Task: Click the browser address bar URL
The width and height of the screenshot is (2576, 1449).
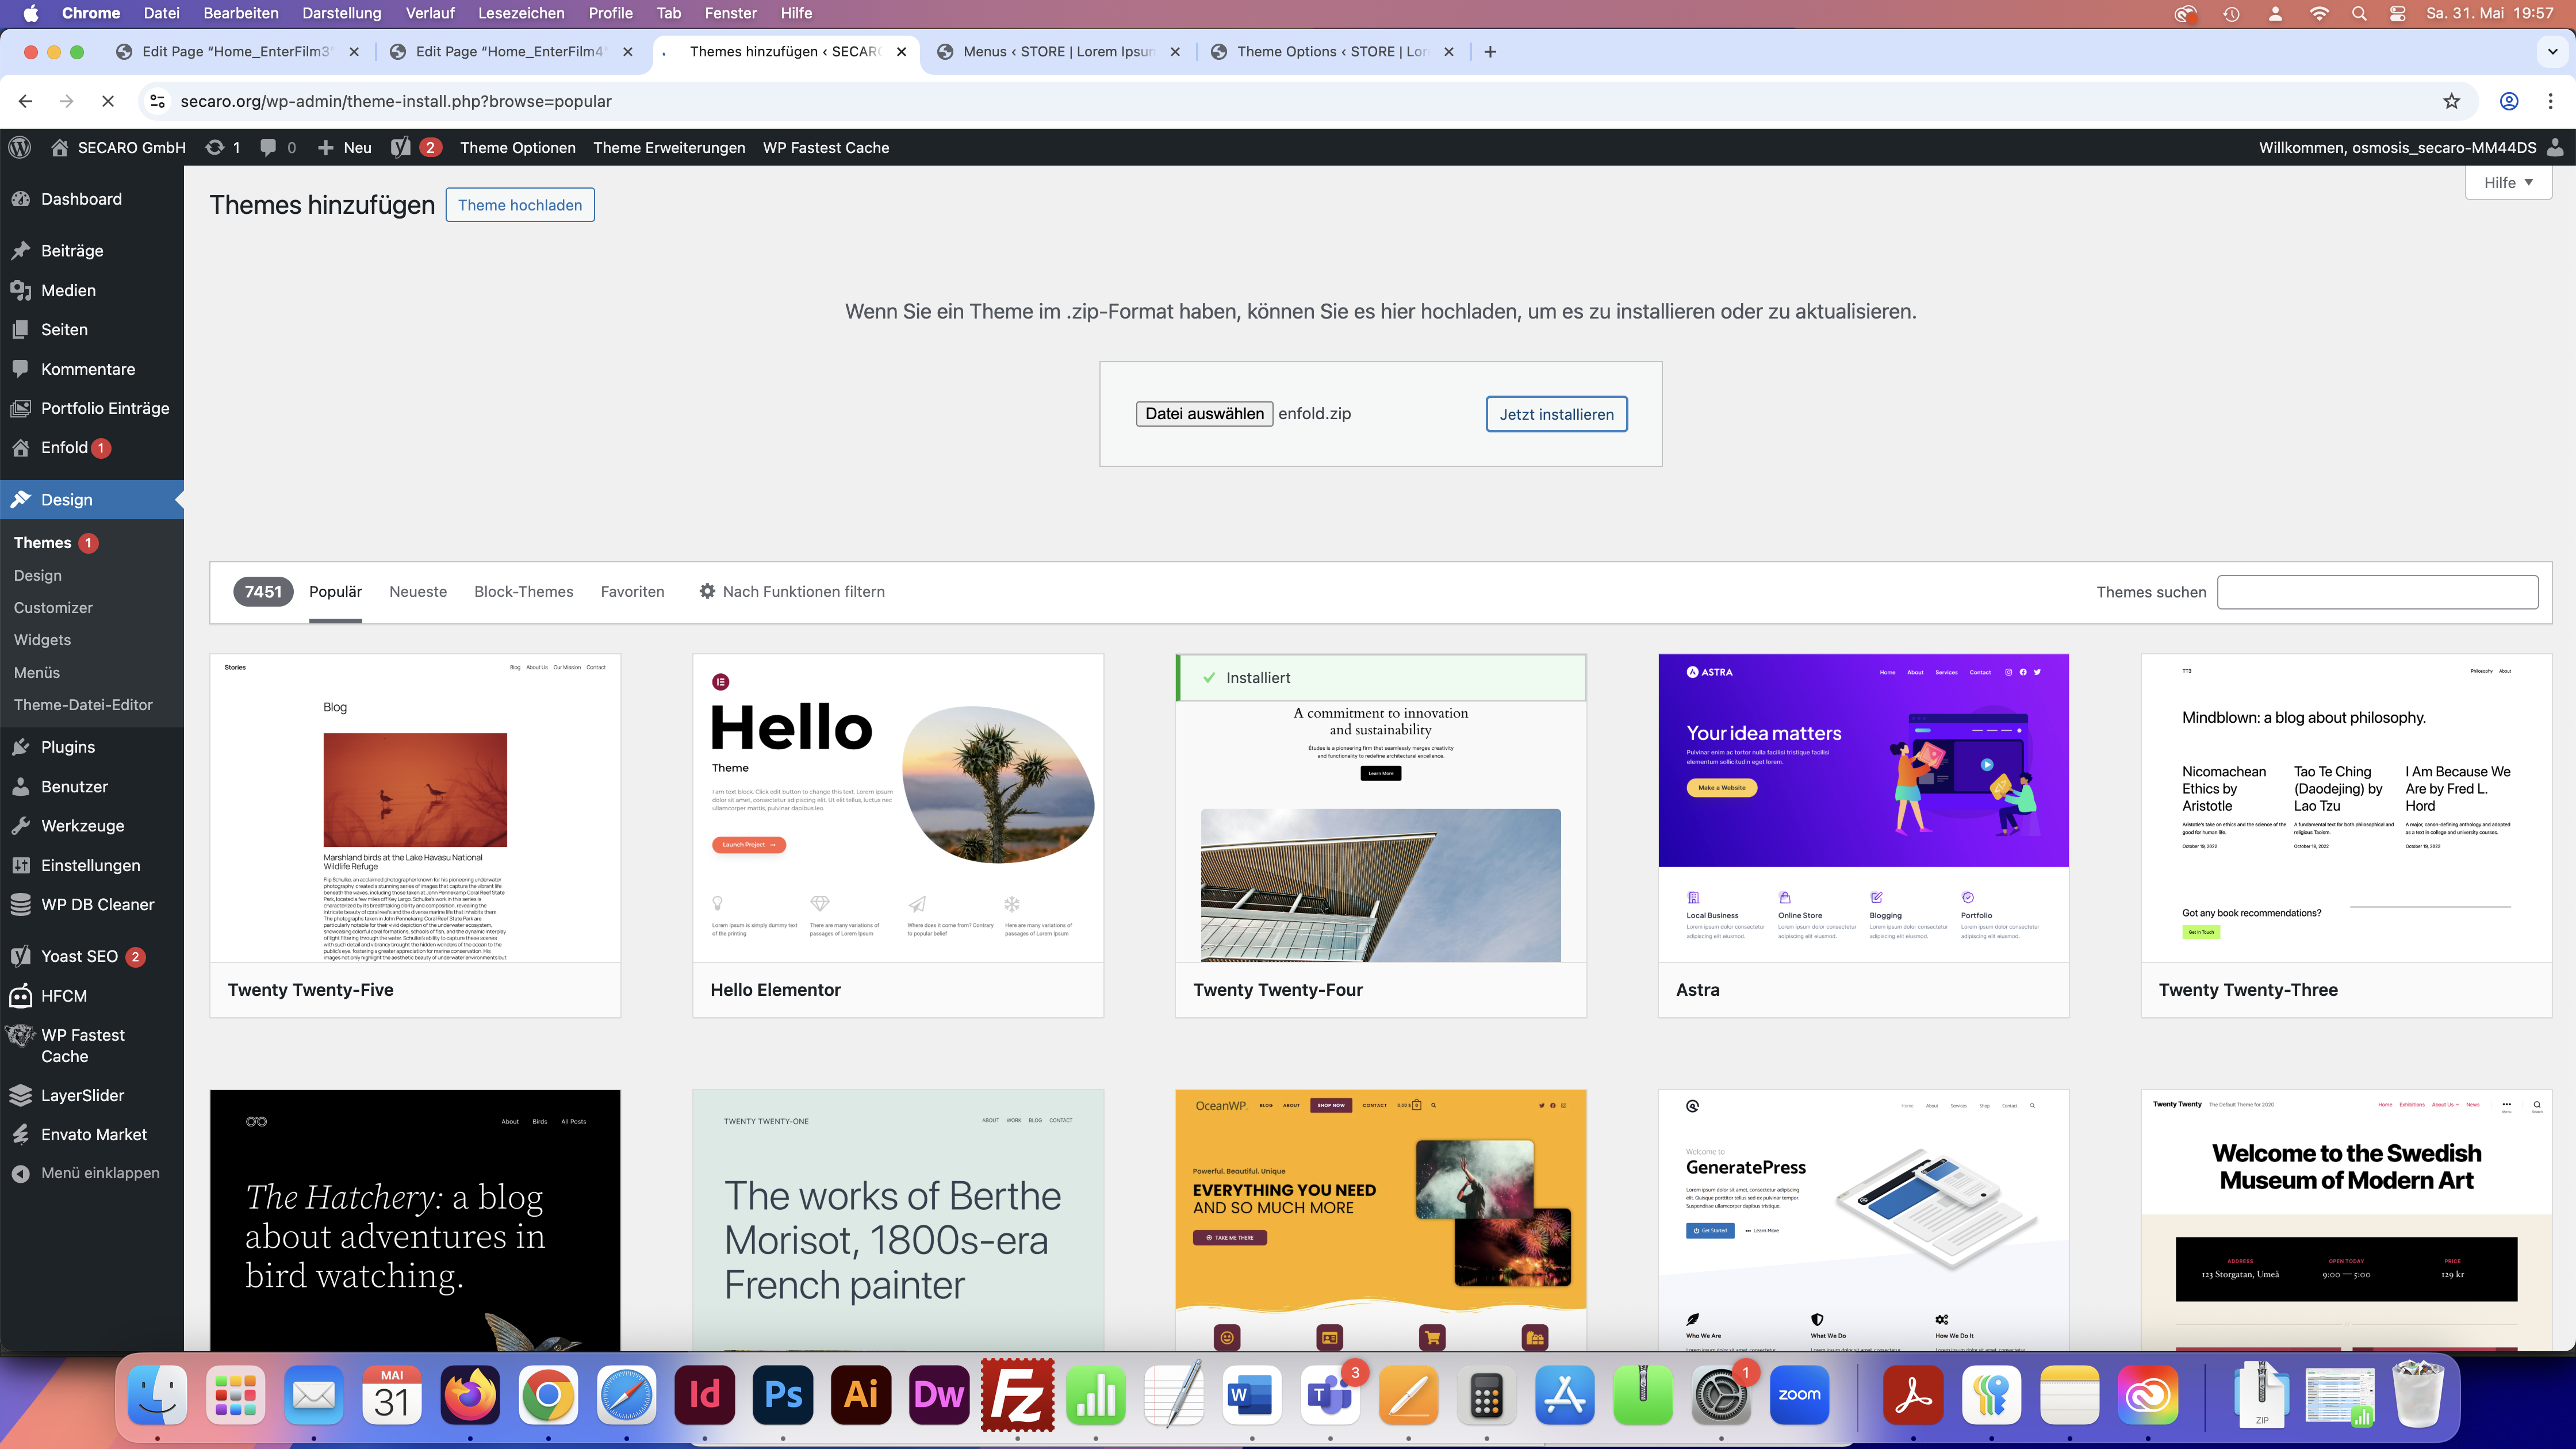Action: click(396, 101)
